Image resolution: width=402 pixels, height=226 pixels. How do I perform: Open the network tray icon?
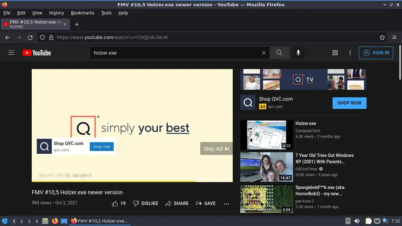(377, 221)
